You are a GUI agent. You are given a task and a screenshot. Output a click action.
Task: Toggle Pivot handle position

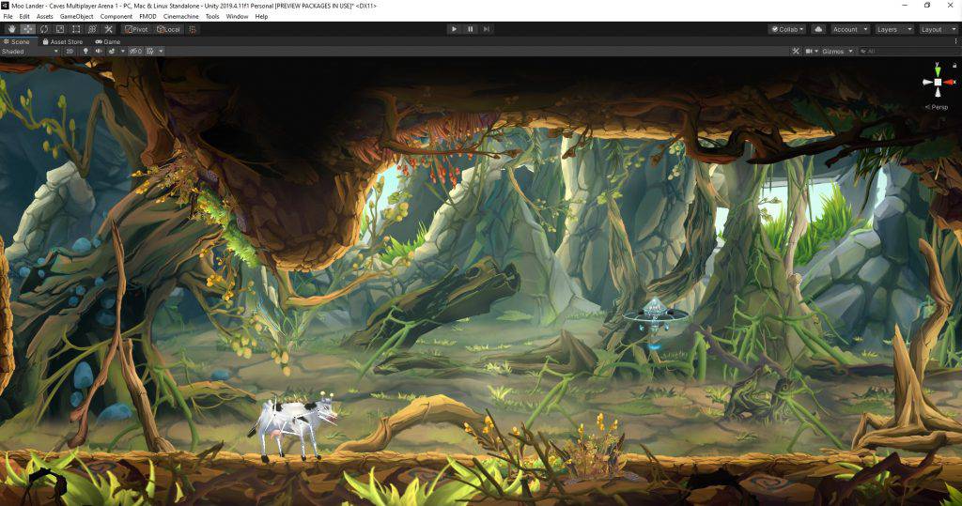pyautogui.click(x=136, y=29)
